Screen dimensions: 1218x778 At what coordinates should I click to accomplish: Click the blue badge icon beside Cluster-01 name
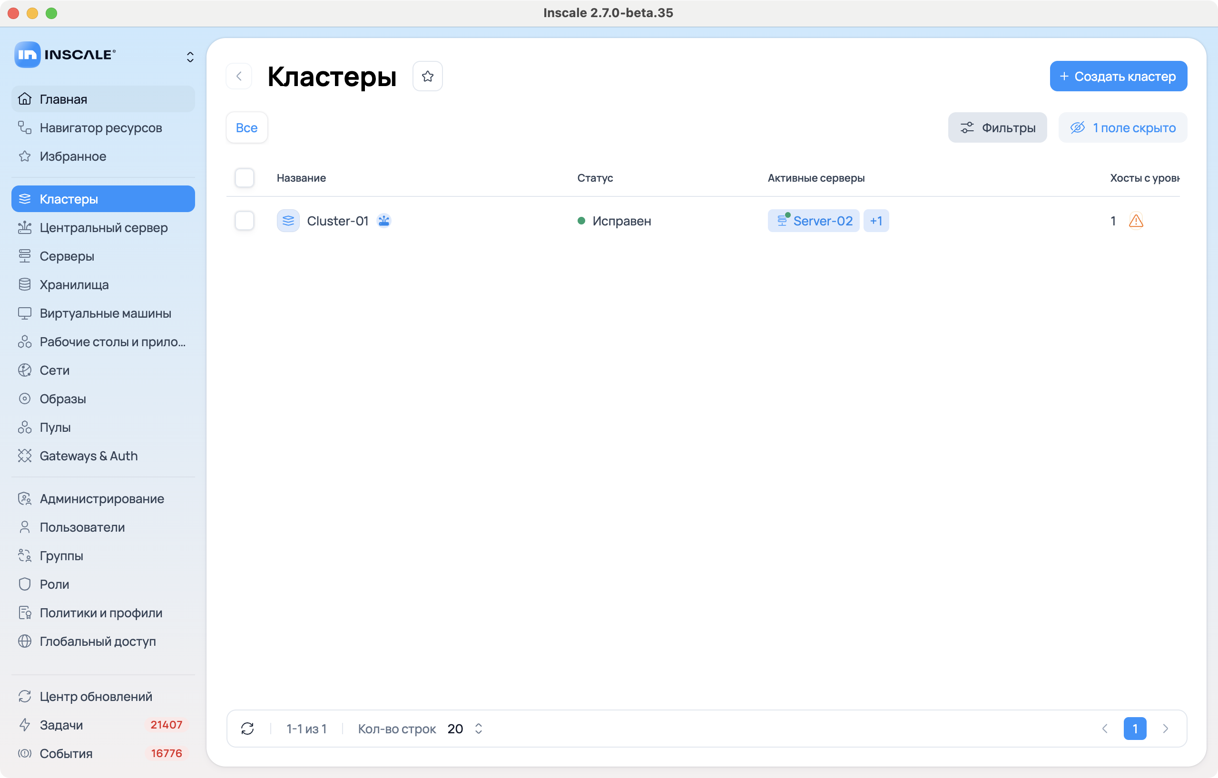click(384, 221)
